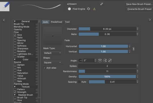Enable the Pattern checkbox

(15, 89)
